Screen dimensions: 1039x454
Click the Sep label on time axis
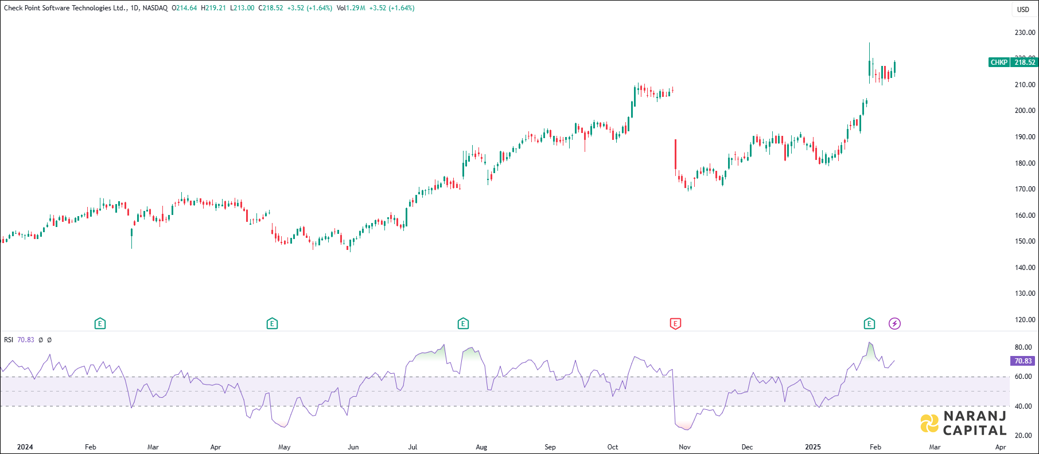tap(550, 447)
